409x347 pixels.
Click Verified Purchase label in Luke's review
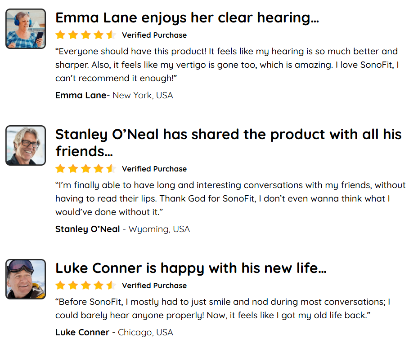pyautogui.click(x=154, y=286)
